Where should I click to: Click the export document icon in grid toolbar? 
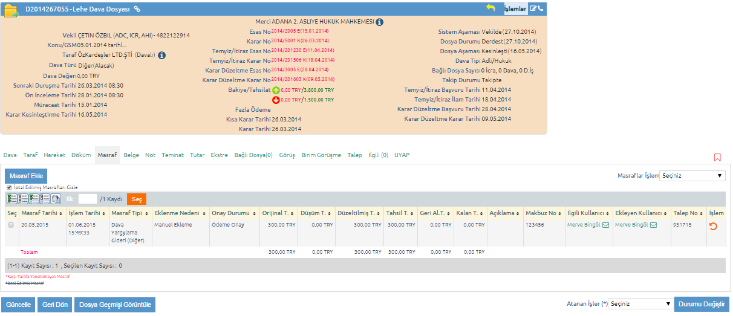point(55,198)
